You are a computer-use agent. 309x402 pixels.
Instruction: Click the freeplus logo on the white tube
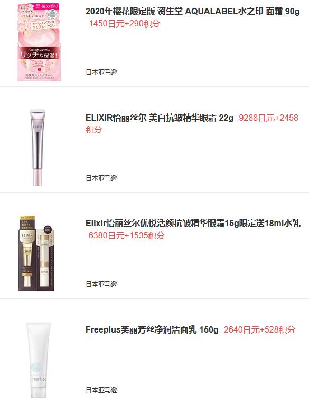point(39,379)
